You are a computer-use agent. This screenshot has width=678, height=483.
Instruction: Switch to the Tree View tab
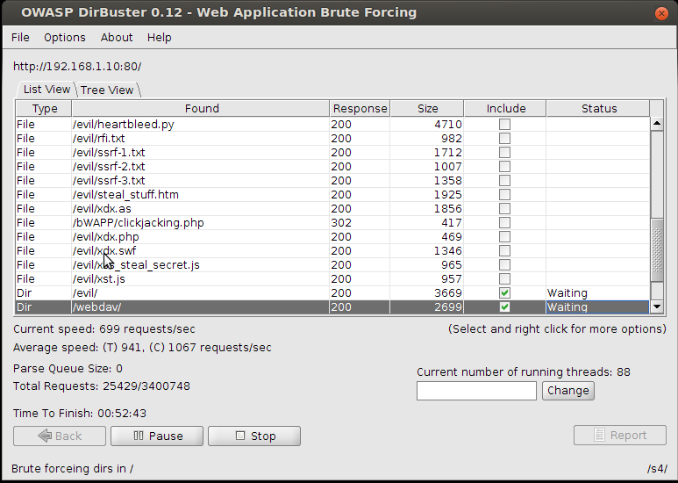point(107,90)
